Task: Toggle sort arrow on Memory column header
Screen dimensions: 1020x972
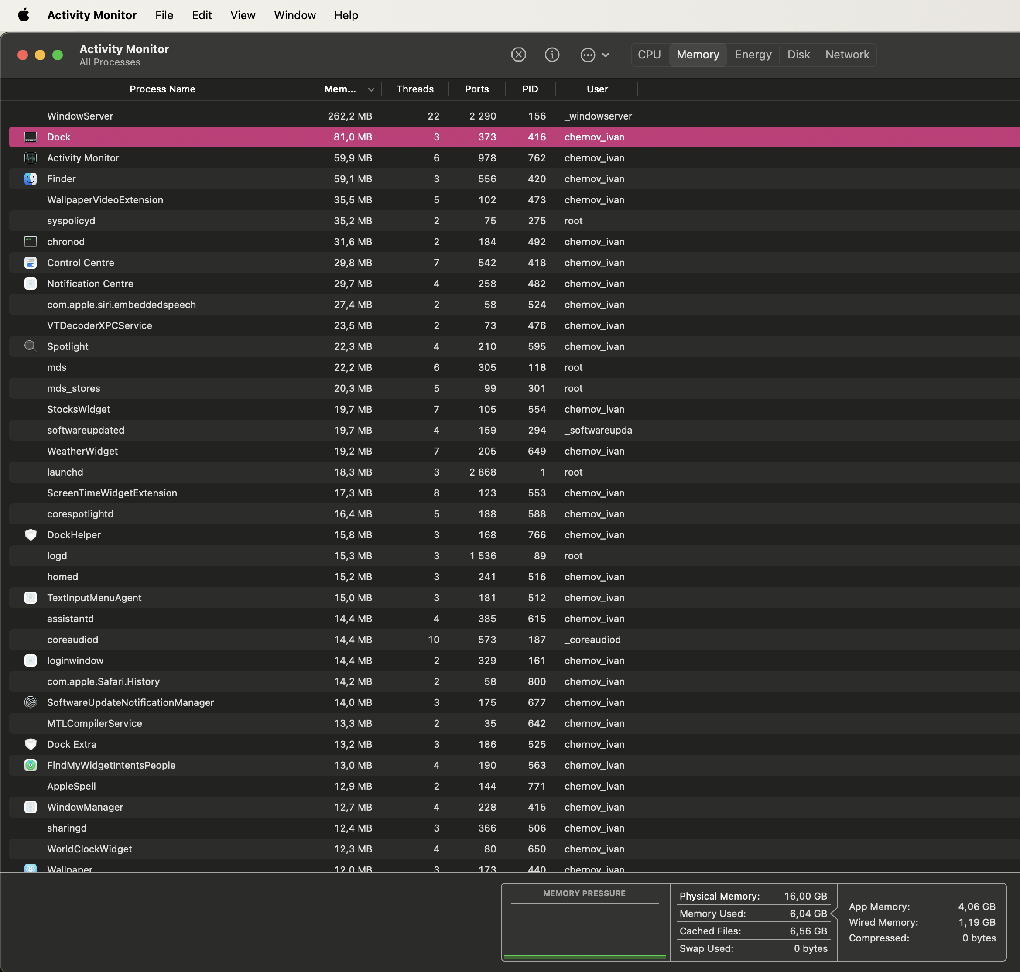Action: coord(371,89)
